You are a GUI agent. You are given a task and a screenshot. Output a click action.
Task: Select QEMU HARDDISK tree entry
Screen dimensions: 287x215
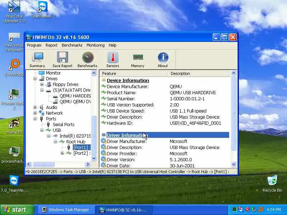click(75, 96)
